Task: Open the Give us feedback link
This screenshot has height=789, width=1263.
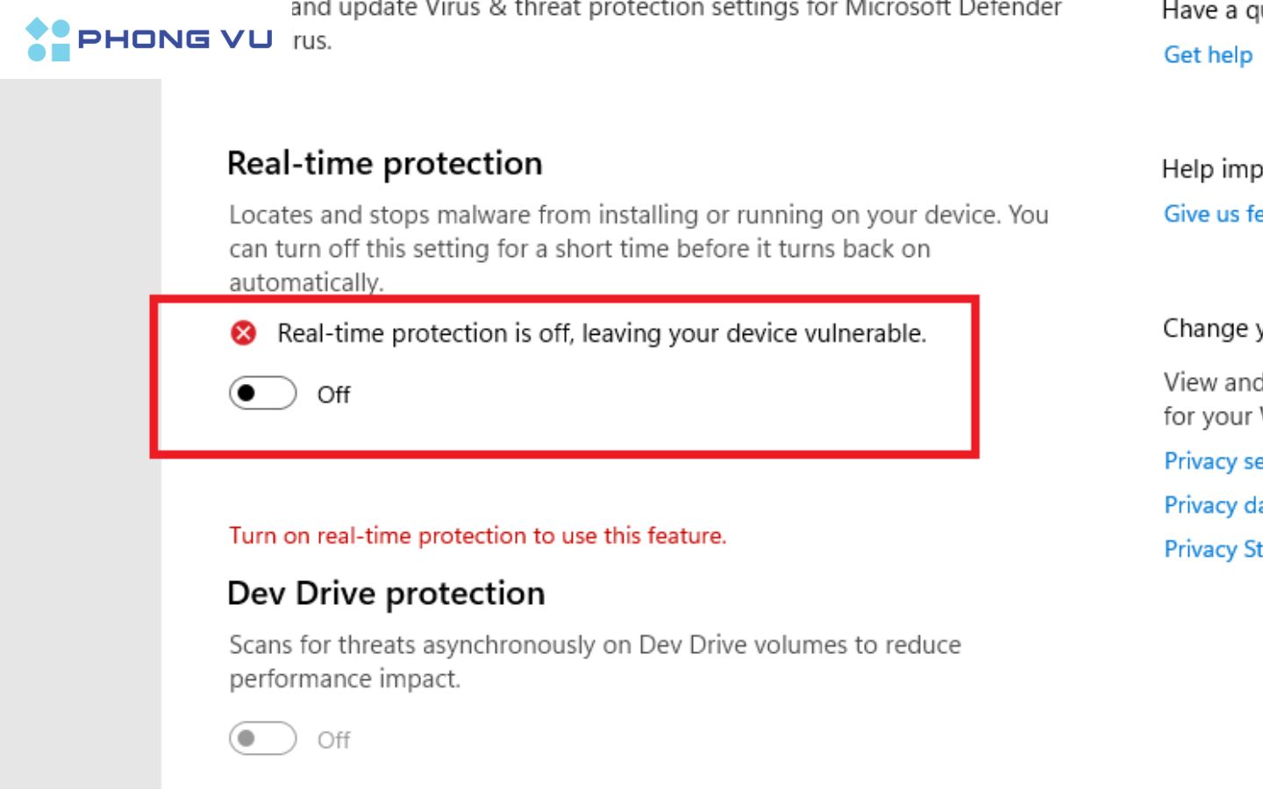Action: [x=1212, y=213]
